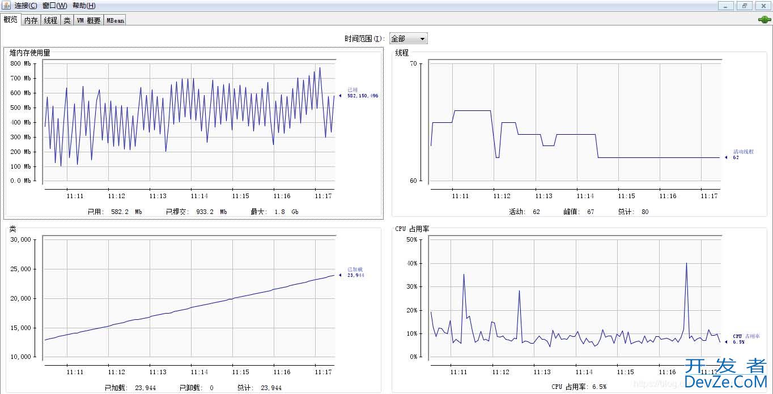The height and width of the screenshot is (394, 773).
Task: Open the 窗口(W) menu
Action: pyautogui.click(x=54, y=6)
